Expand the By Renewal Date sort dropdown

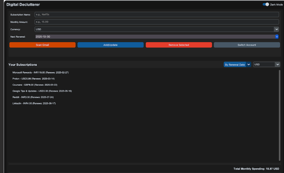click(x=235, y=64)
